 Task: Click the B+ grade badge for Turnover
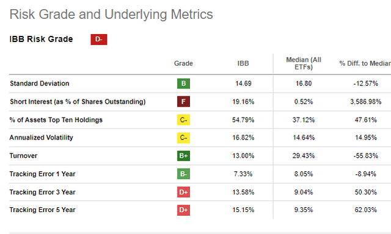click(183, 155)
